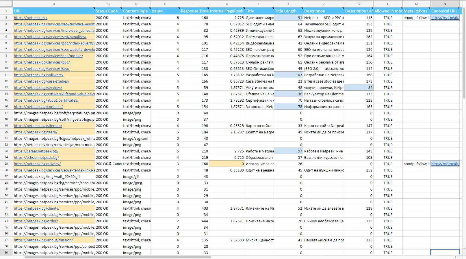Click the wait_60x60.gif URL cell
The height and width of the screenshot is (259, 466).
click(x=54, y=177)
